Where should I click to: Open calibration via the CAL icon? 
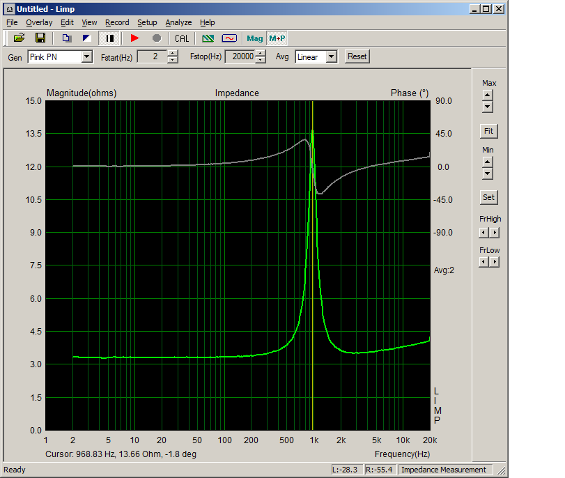click(x=182, y=38)
